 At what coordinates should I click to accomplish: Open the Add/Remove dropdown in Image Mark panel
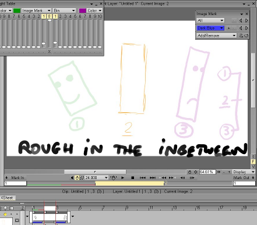tap(217, 35)
